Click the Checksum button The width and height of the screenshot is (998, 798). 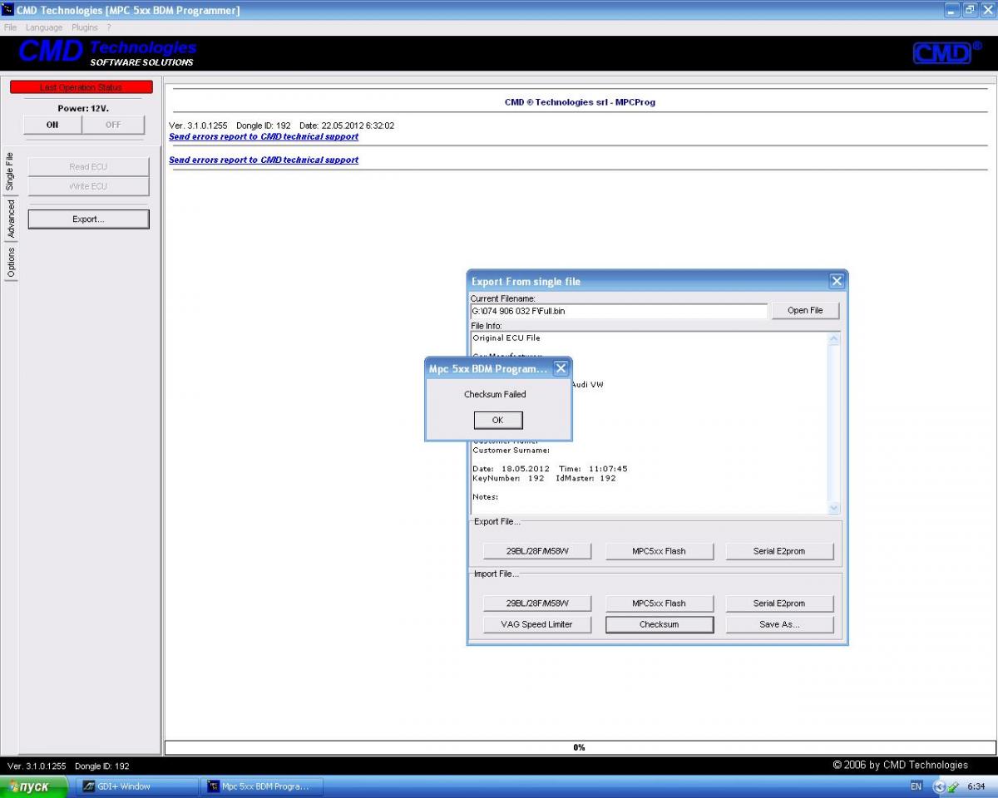pos(660,624)
